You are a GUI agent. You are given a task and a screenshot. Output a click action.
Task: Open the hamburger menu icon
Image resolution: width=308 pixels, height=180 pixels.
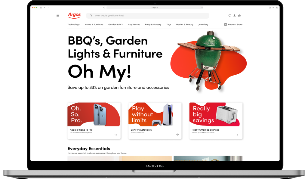tap(57, 16)
